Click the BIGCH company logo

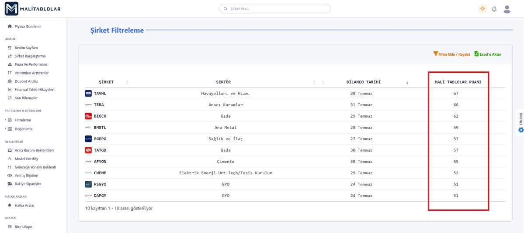pyautogui.click(x=88, y=116)
